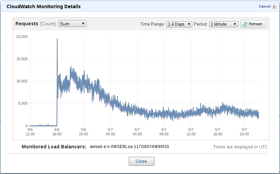Click the 5/7 16:00 x-axis label
This screenshot has width=280, height=174.
coord(218,132)
